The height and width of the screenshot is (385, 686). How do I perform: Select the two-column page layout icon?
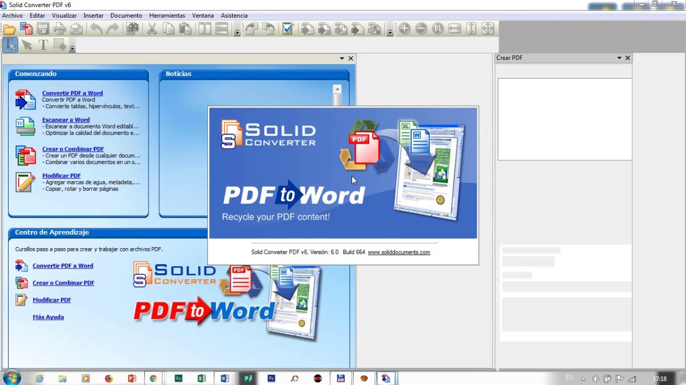(205, 29)
